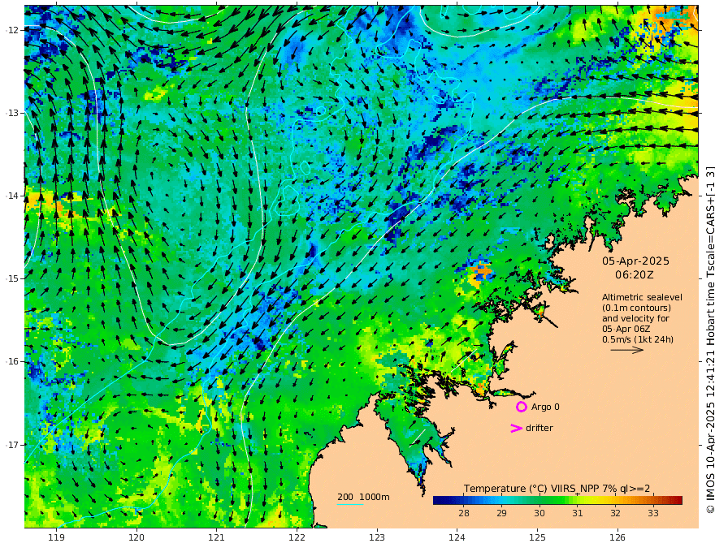This screenshot has height=552, width=715.
Task: Click the 'drifter' legend label
Action: pyautogui.click(x=539, y=428)
